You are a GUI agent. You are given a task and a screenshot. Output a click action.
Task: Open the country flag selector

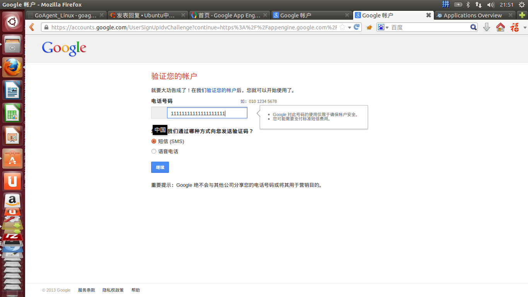coord(159,113)
